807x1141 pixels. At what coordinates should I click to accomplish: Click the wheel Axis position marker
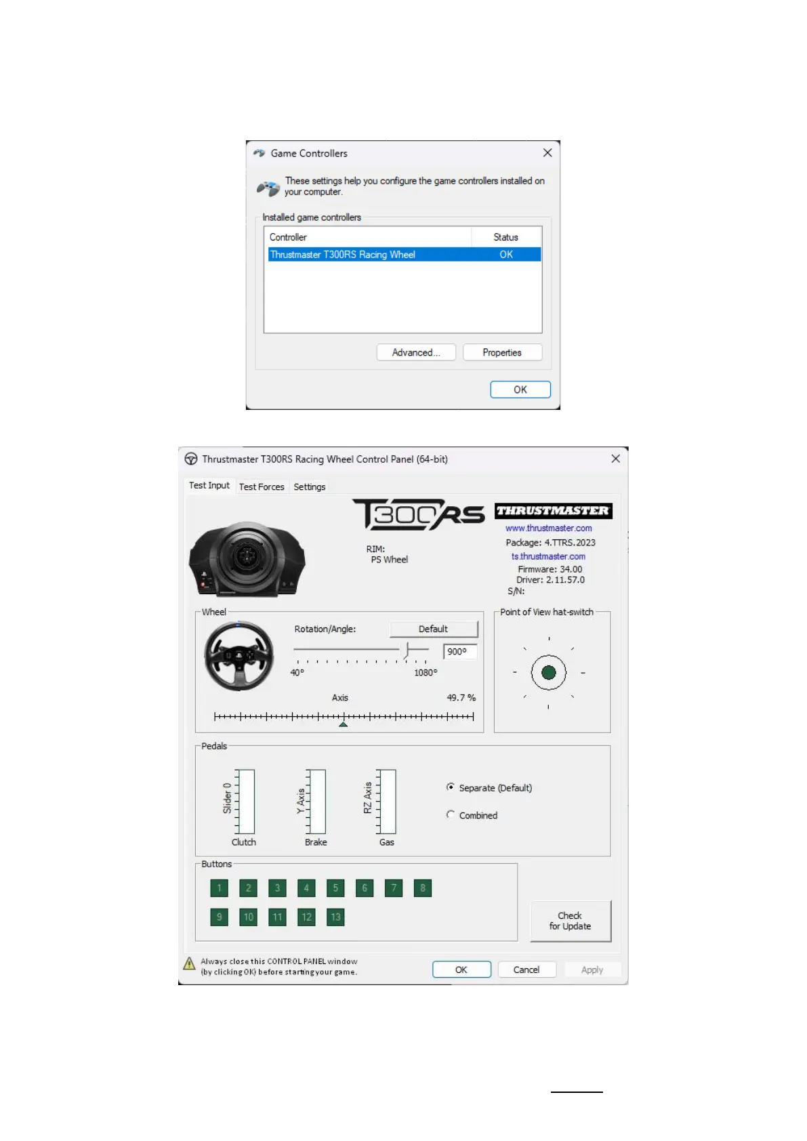tap(344, 724)
